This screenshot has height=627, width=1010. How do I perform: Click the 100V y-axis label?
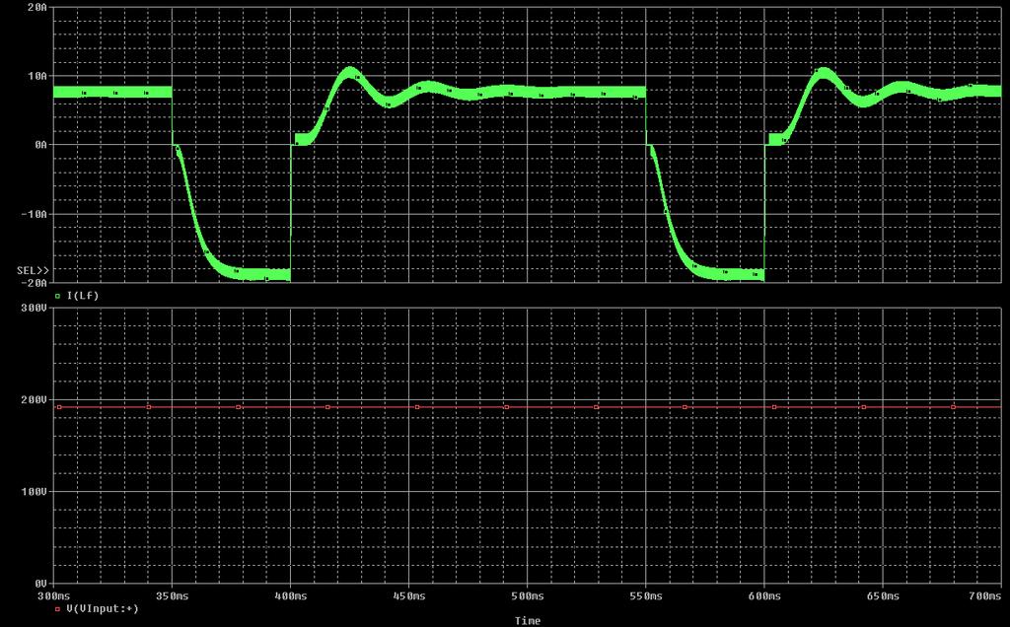(x=36, y=492)
